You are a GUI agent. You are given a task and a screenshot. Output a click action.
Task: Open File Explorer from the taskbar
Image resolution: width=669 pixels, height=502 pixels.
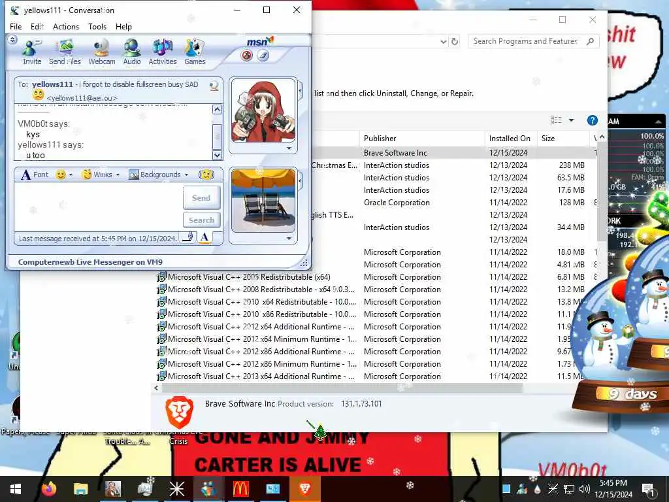click(x=80, y=489)
